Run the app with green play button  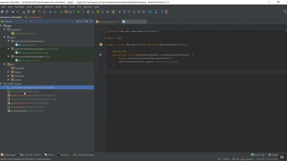pyautogui.click(x=78, y=12)
